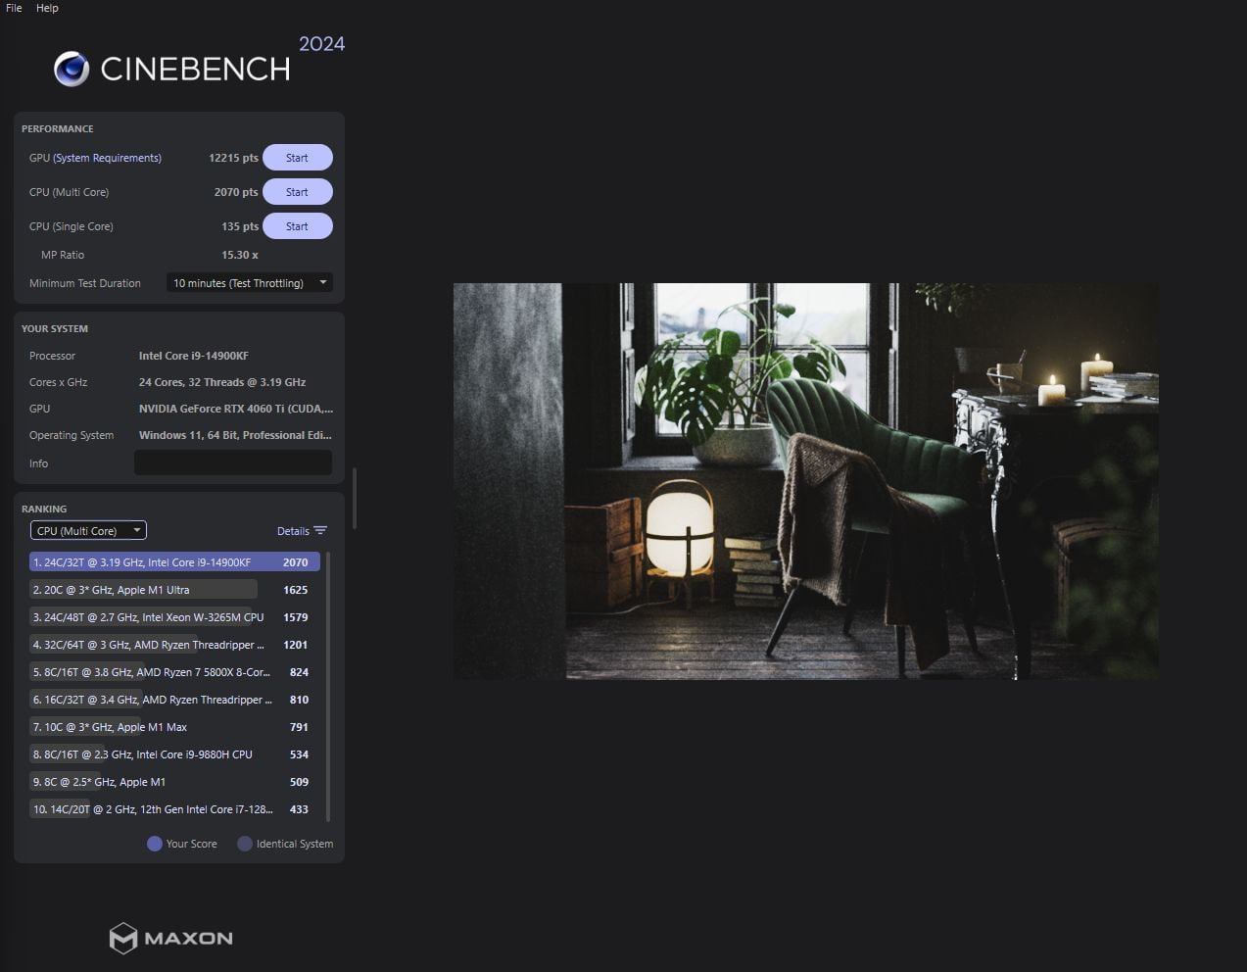Click the NVIDIA GeForce RTX 4060 Ti value
The image size is (1247, 972).
tap(236, 409)
